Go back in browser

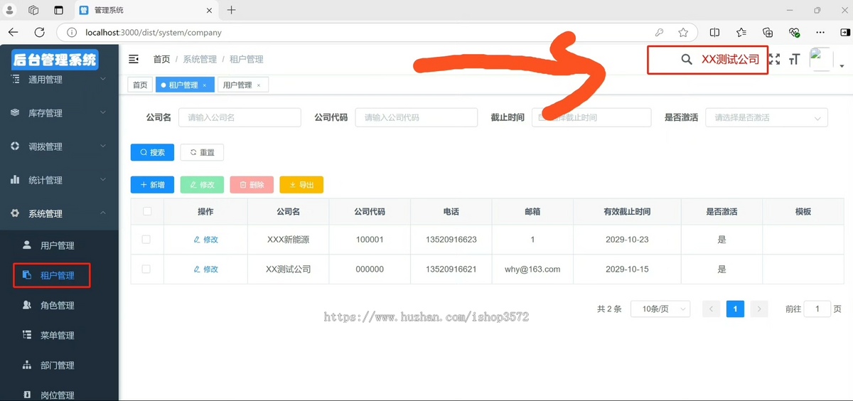(x=14, y=32)
